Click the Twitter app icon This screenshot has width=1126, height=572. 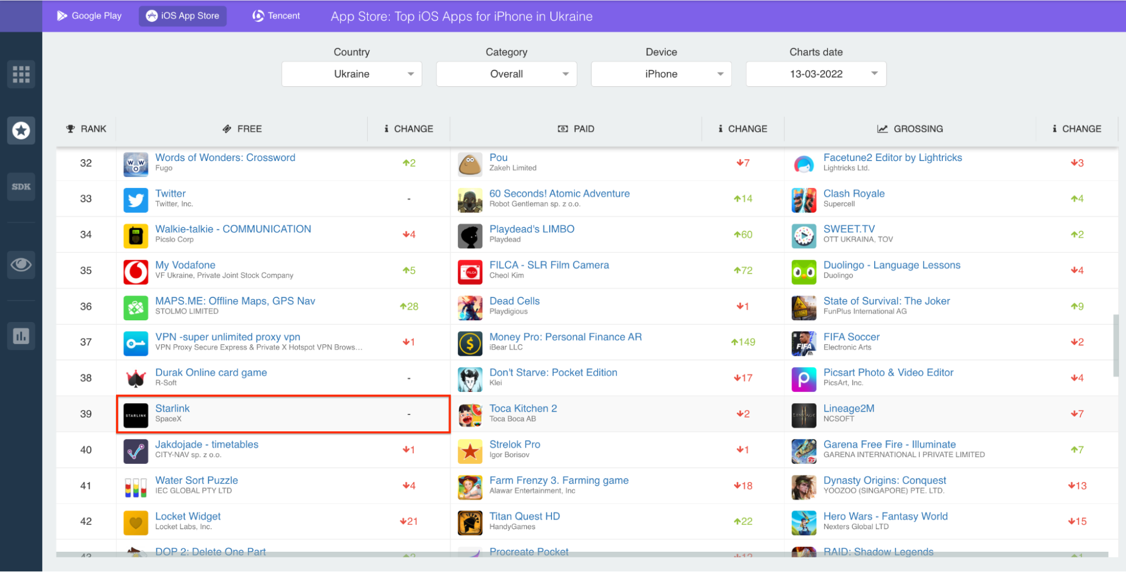click(136, 199)
